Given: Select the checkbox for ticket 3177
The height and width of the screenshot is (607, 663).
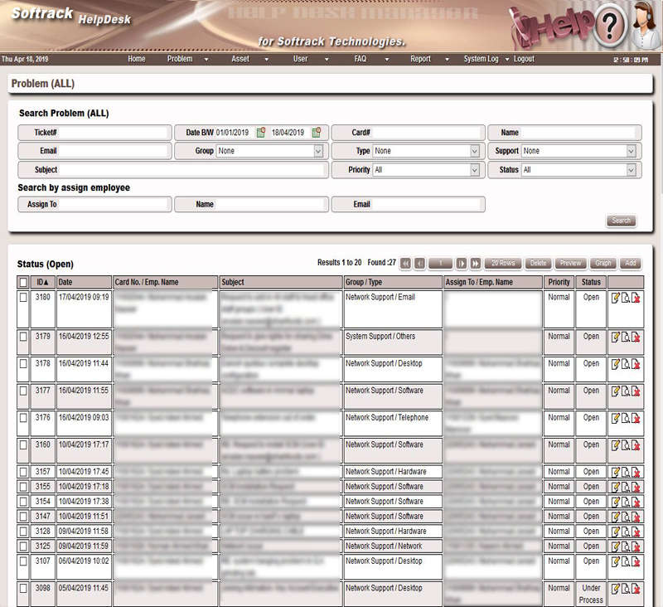Looking at the screenshot, I should tap(22, 391).
